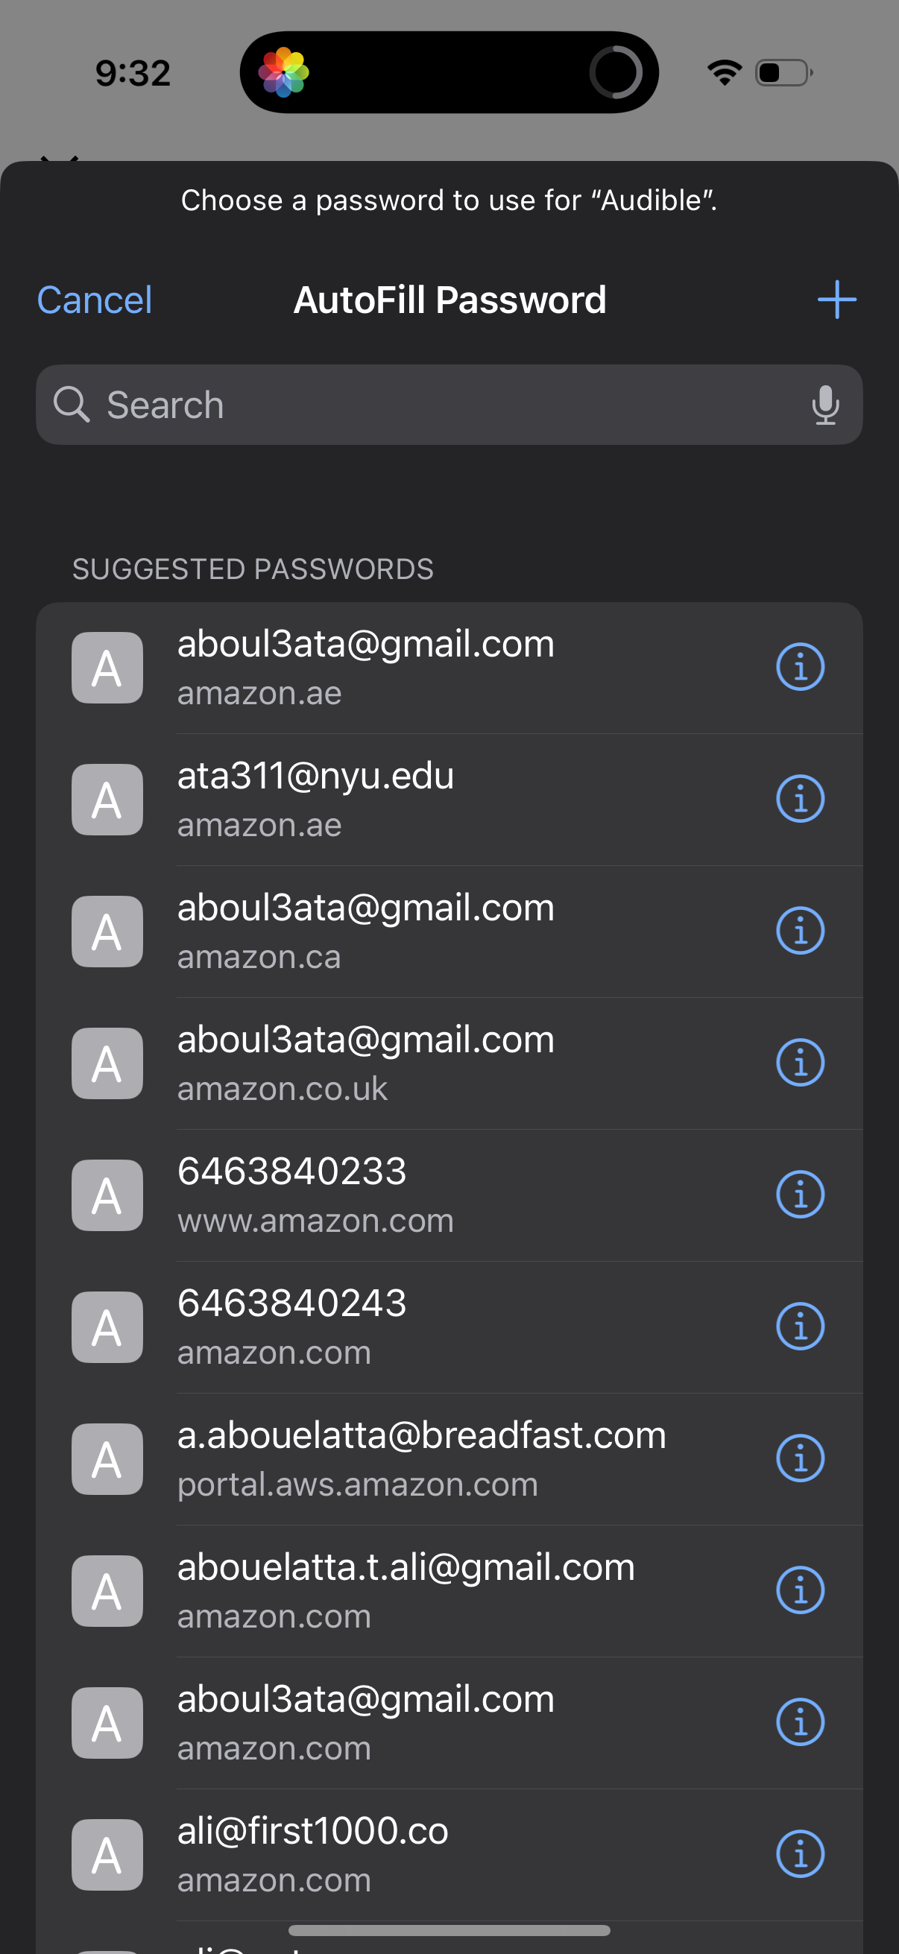Open info icon for 6463840243 entry
The height and width of the screenshot is (1954, 899).
point(800,1327)
